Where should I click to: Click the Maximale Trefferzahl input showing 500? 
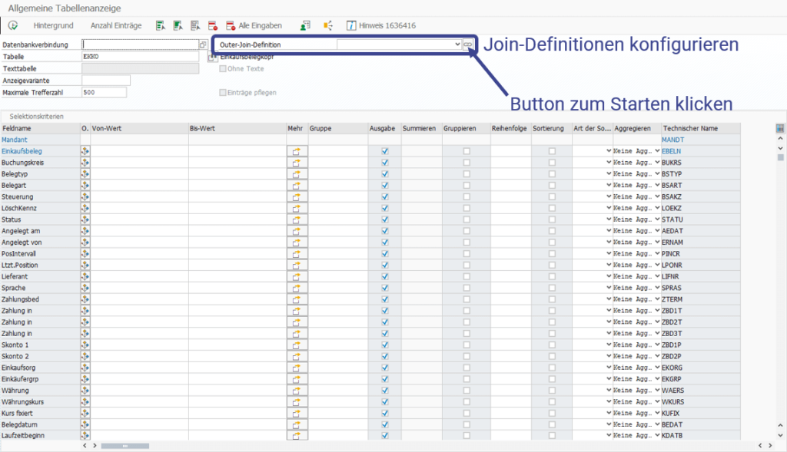[105, 91]
